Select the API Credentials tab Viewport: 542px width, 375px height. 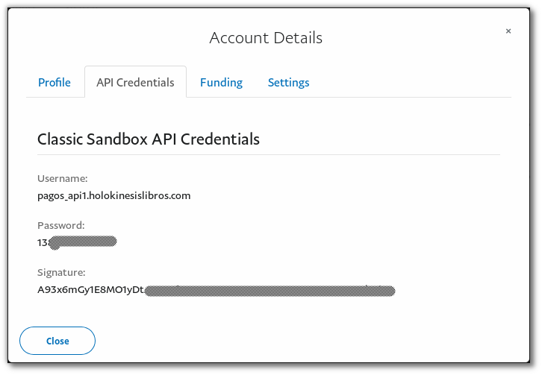pyautogui.click(x=136, y=82)
